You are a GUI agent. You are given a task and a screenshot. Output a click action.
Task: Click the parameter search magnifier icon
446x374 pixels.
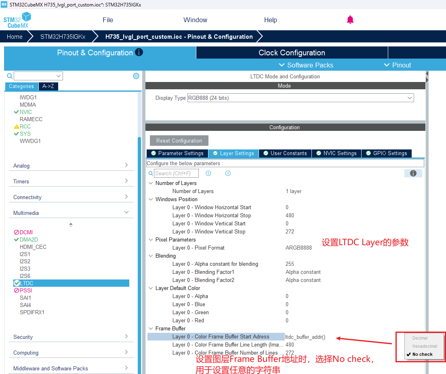point(151,173)
